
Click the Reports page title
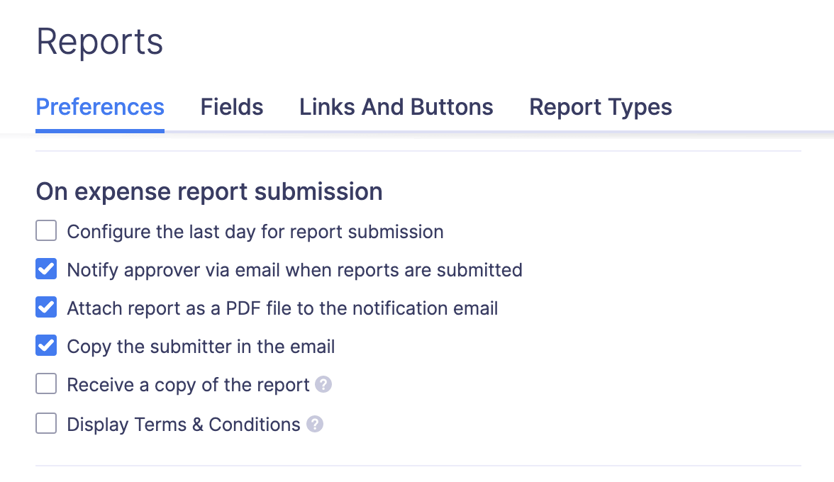click(x=100, y=42)
